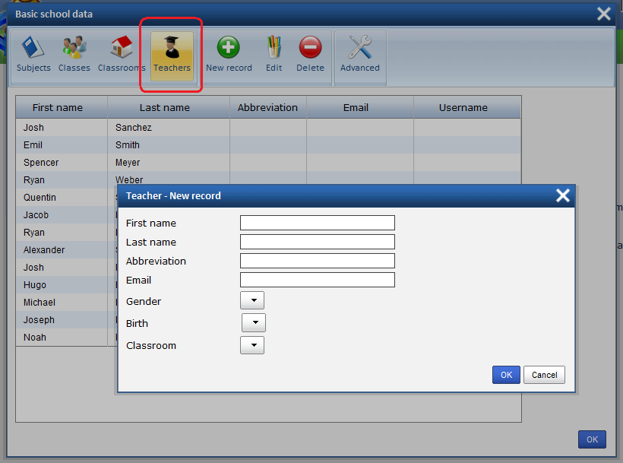The height and width of the screenshot is (463, 623).
Task: Open the Advanced tools icon
Action: click(359, 49)
